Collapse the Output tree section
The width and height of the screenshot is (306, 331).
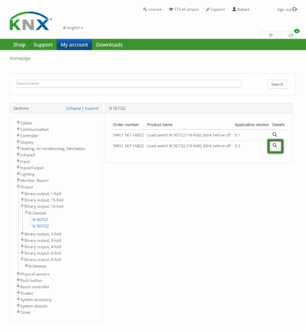click(x=18, y=186)
